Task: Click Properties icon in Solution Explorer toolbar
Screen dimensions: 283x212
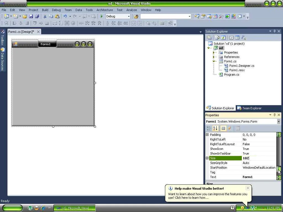Action: click(209, 38)
